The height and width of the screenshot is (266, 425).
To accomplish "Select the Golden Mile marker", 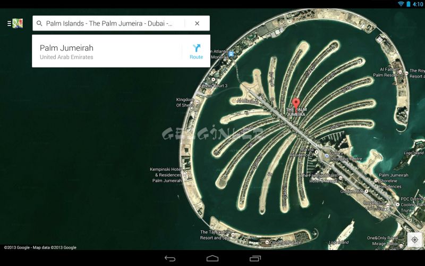I will pyautogui.click(x=367, y=191).
